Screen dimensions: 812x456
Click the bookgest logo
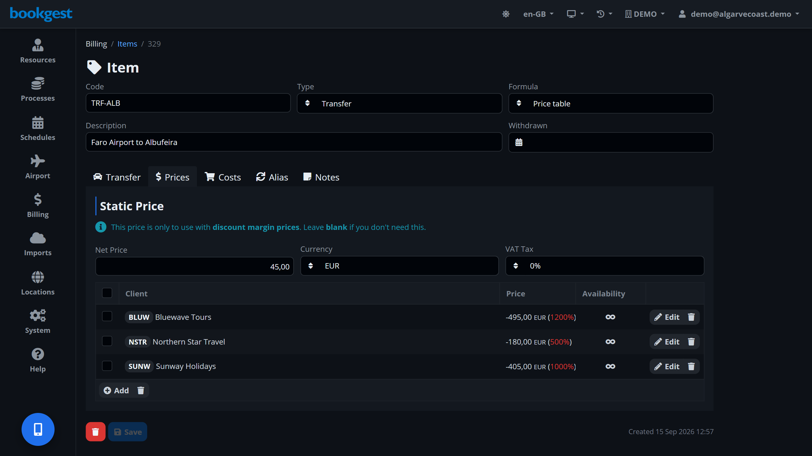click(x=41, y=14)
